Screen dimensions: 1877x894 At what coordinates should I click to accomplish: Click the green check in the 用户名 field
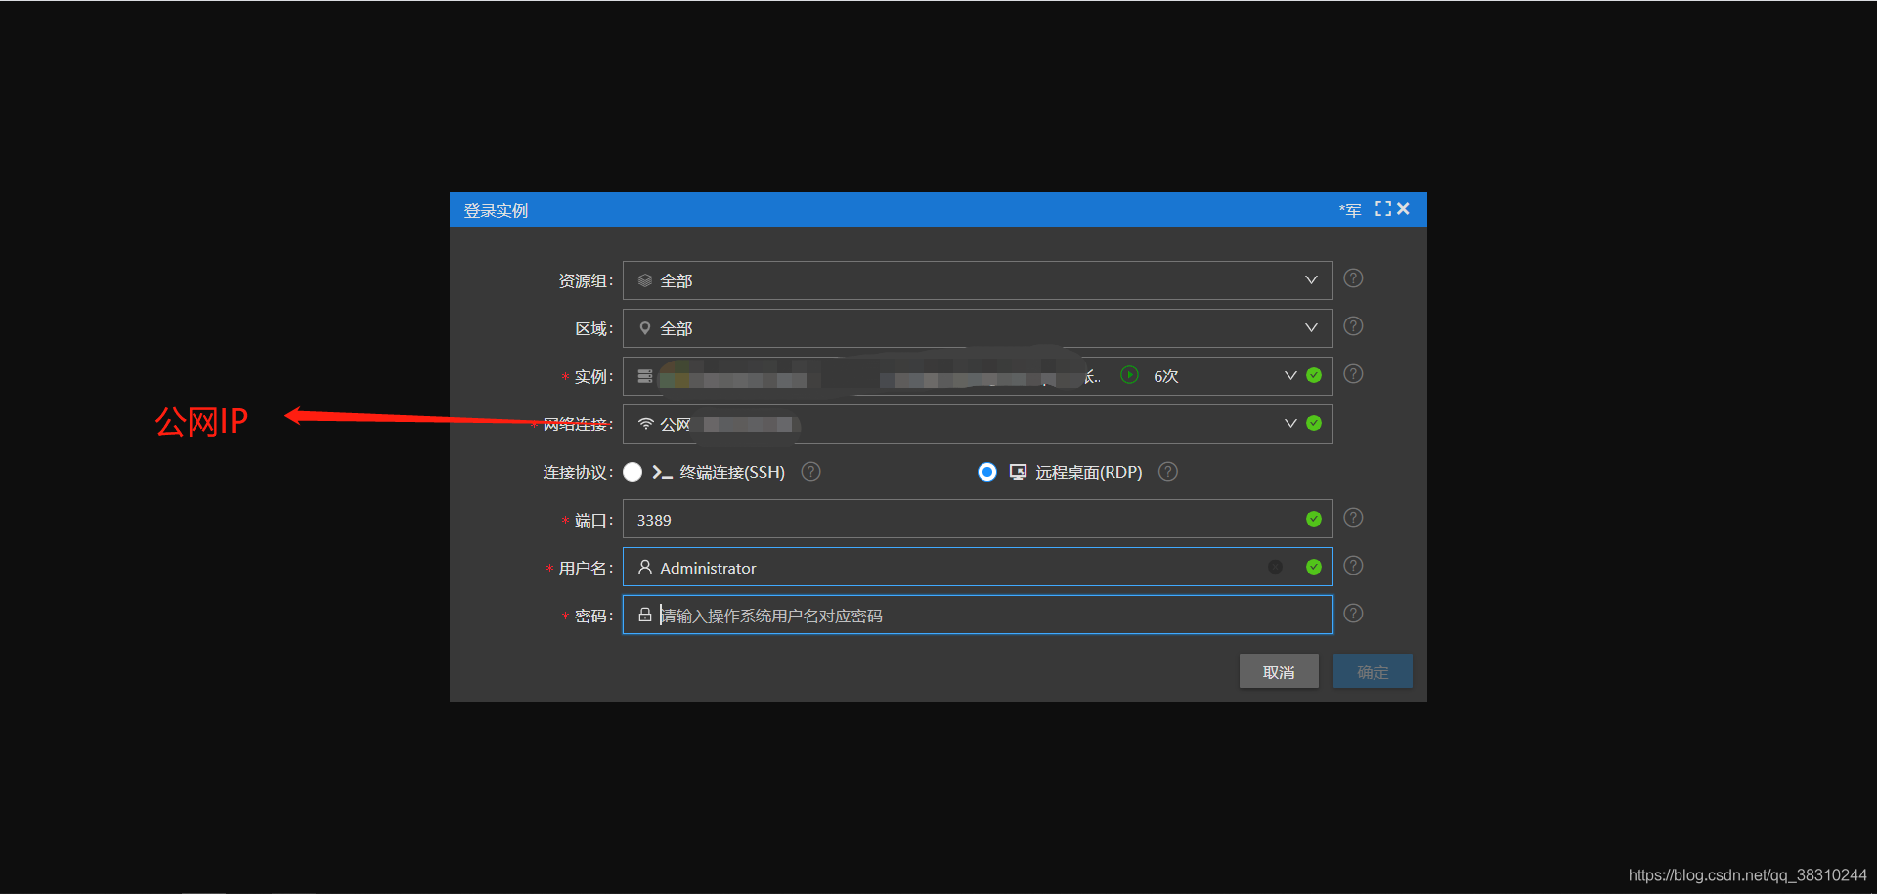[1314, 567]
